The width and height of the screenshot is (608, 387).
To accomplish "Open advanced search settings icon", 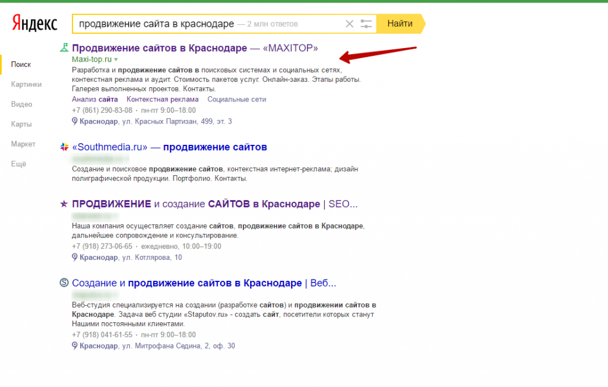I will coord(366,24).
